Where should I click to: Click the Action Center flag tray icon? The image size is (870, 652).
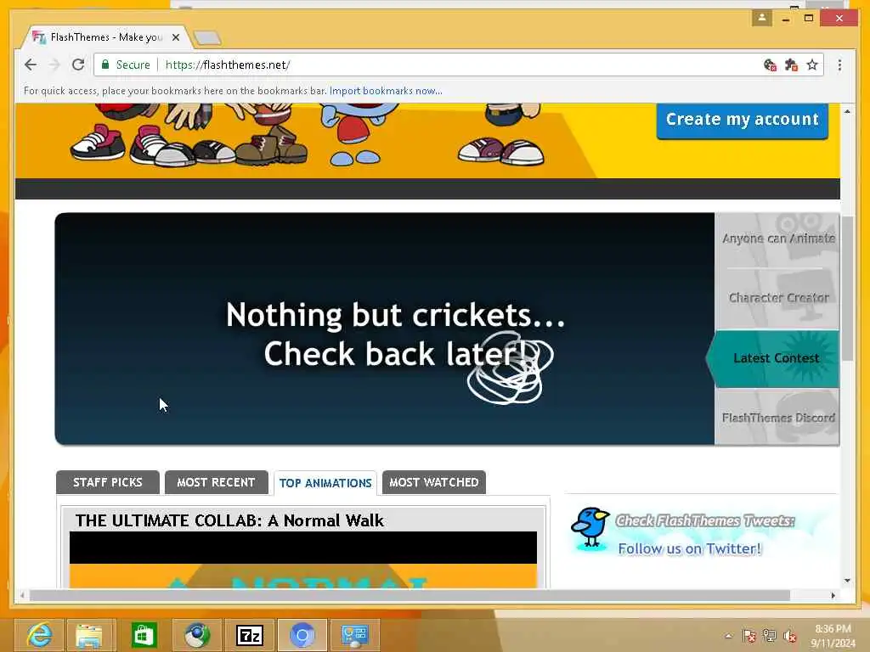coord(749,636)
